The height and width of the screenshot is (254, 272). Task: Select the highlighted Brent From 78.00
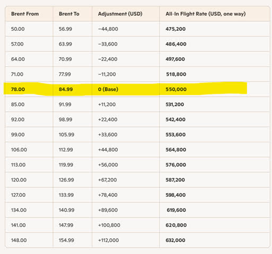(x=18, y=89)
